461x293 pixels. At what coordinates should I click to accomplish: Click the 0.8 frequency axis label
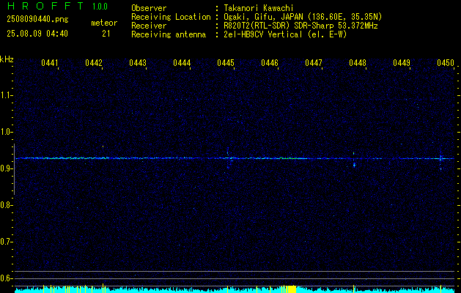click(6, 205)
